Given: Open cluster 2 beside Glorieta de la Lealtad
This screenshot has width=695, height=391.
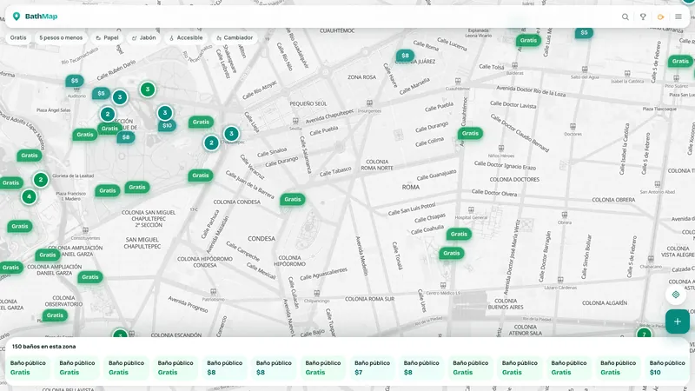Looking at the screenshot, I should coord(41,180).
